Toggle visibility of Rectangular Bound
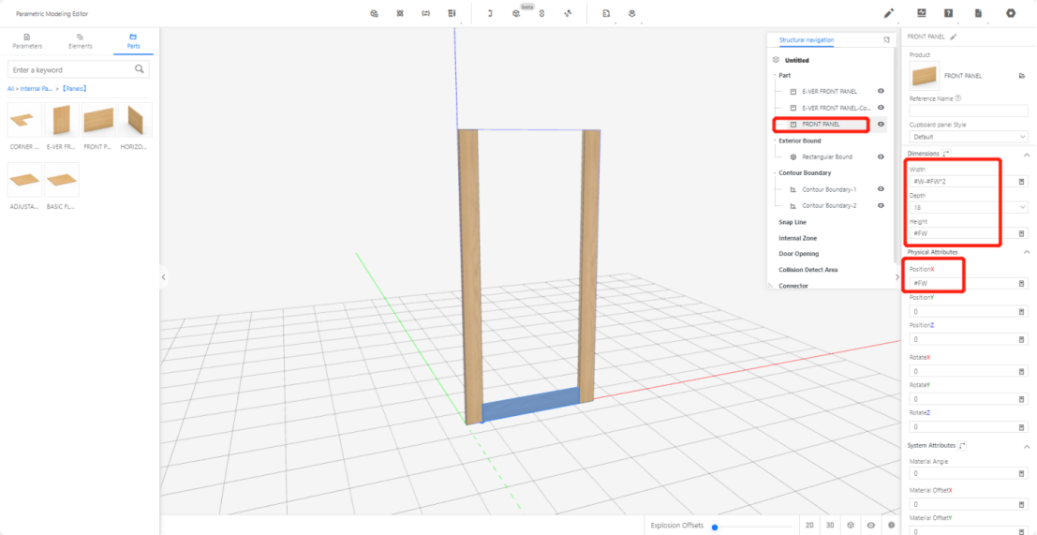 881,156
